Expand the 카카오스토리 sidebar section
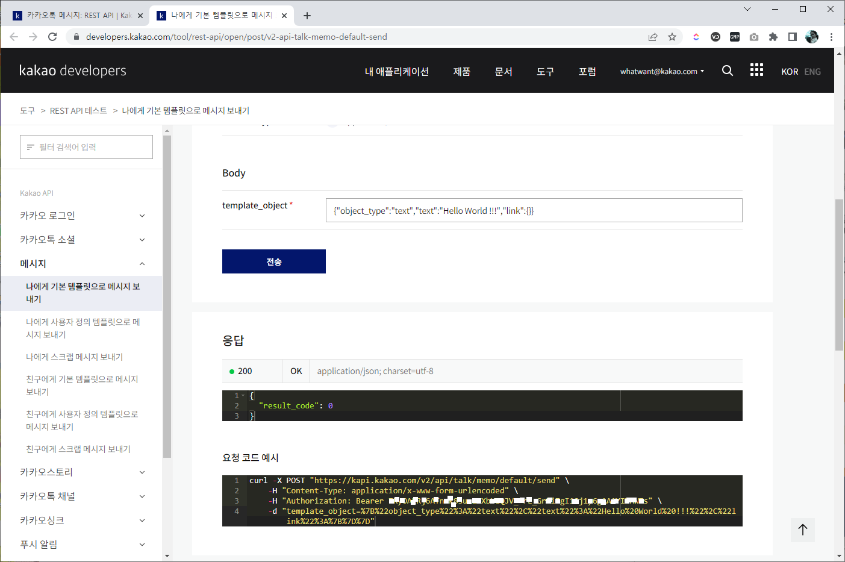The width and height of the screenshot is (845, 562). click(x=142, y=472)
